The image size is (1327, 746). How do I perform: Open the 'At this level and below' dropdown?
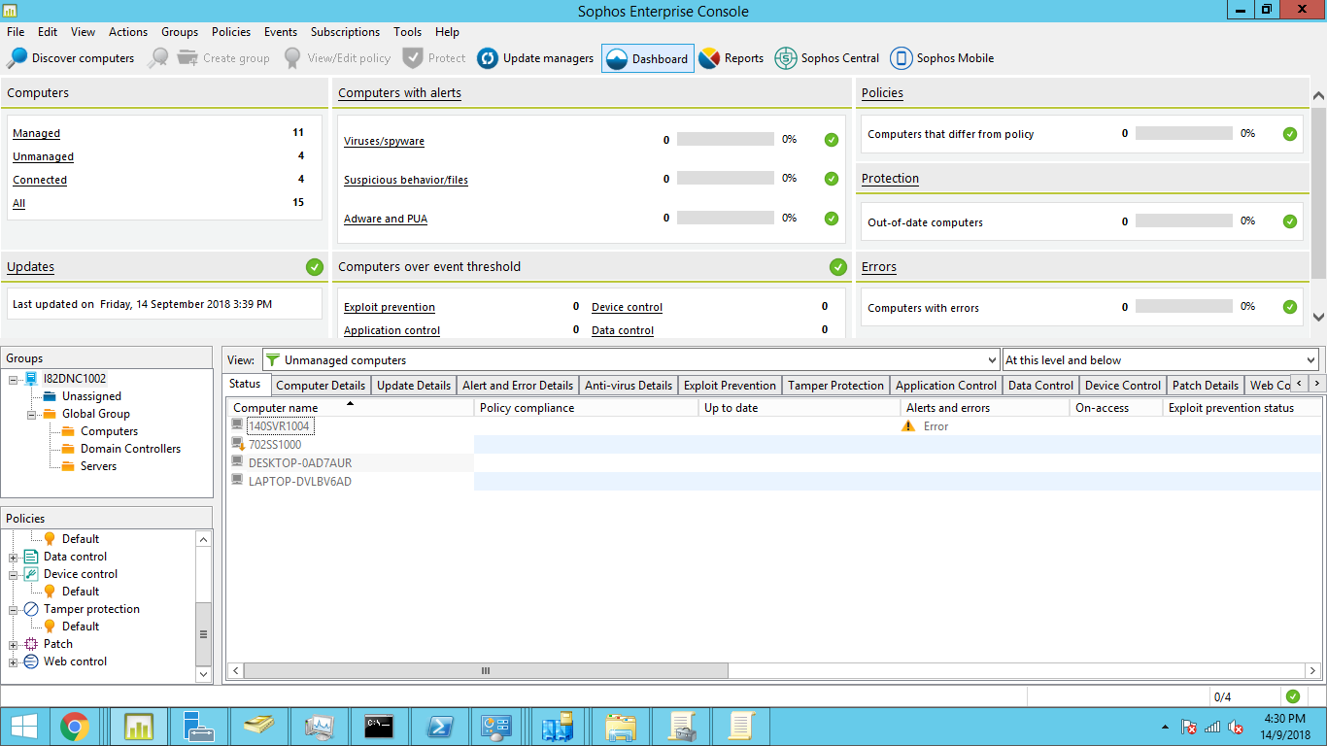(x=1160, y=359)
